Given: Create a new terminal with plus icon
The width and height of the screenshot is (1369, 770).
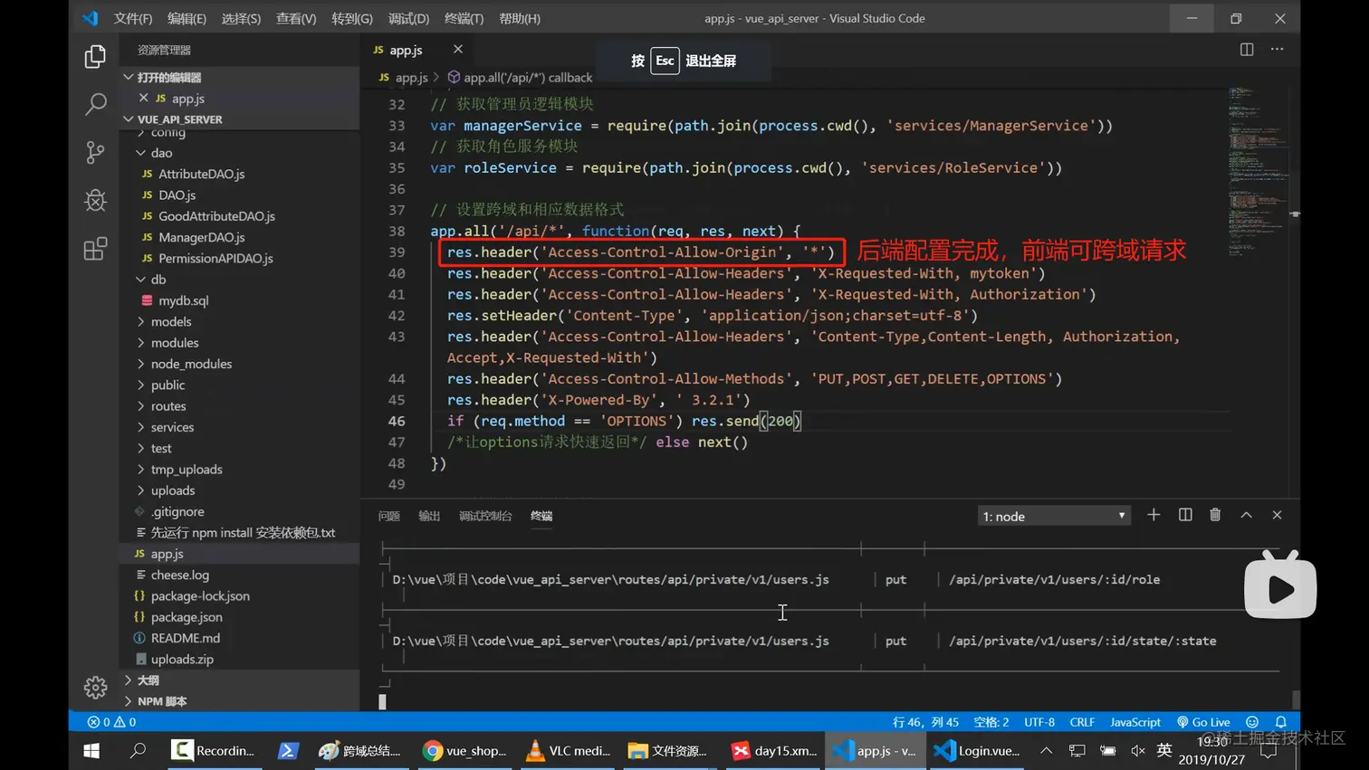Looking at the screenshot, I should pyautogui.click(x=1154, y=515).
